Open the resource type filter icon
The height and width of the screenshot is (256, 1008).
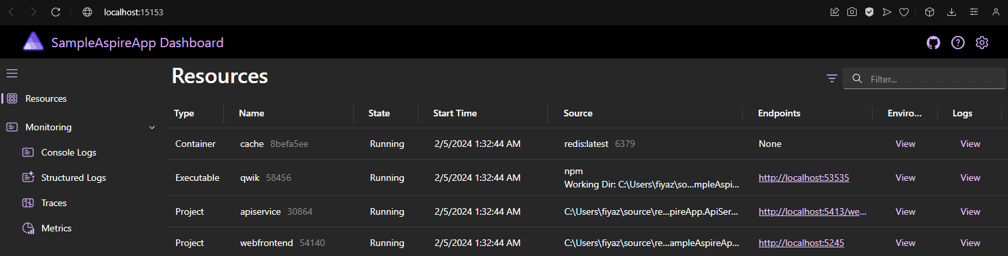[x=831, y=78]
